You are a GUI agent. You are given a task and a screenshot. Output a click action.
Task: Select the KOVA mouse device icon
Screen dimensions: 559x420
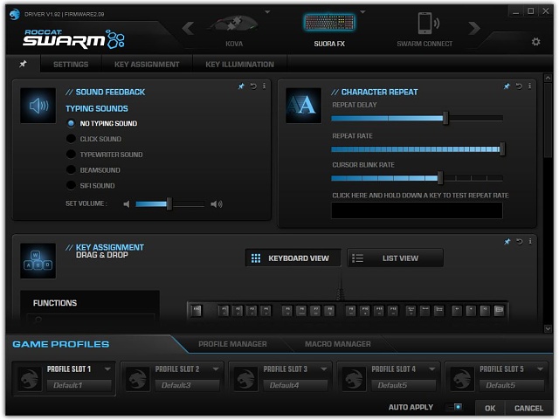[x=233, y=25]
